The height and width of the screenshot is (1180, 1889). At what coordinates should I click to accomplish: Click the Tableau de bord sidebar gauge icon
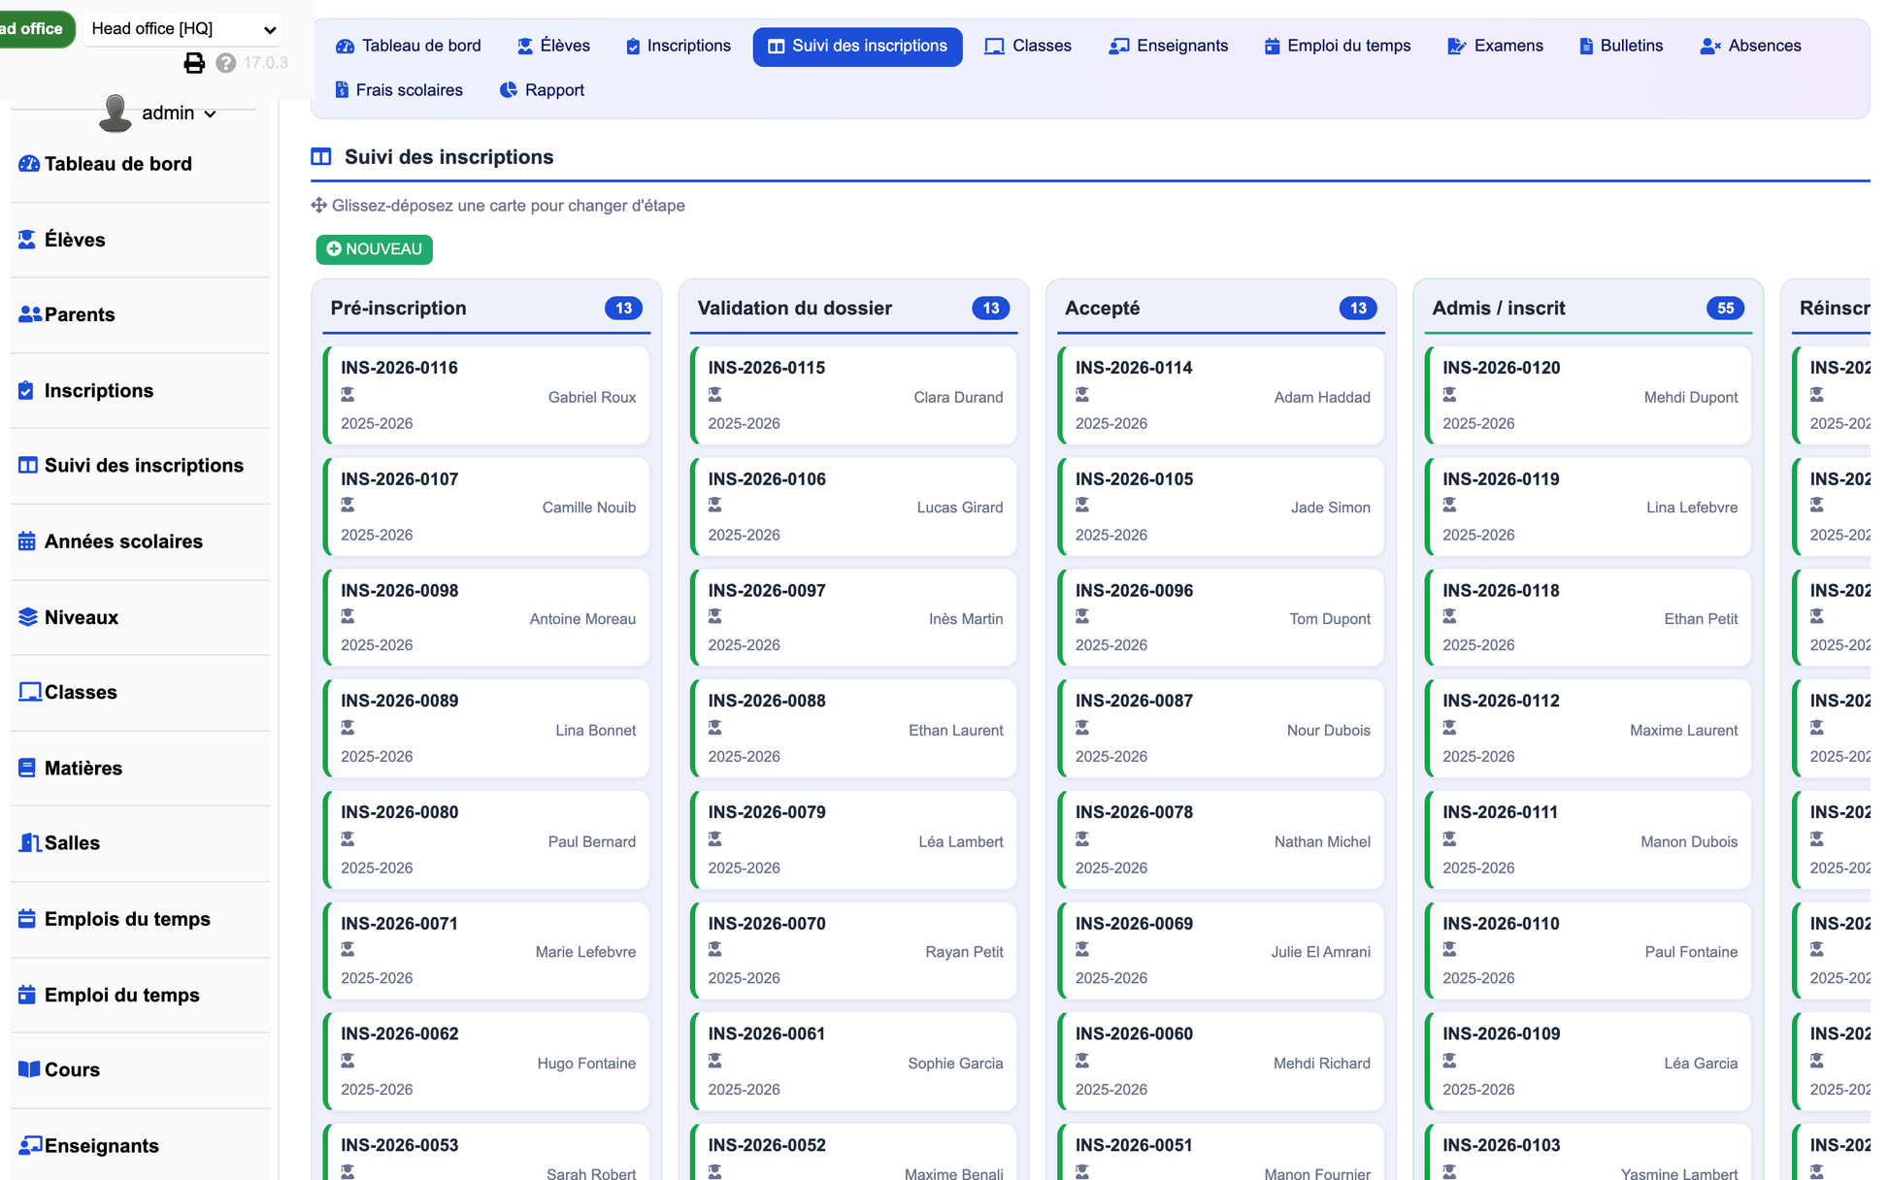tap(29, 164)
